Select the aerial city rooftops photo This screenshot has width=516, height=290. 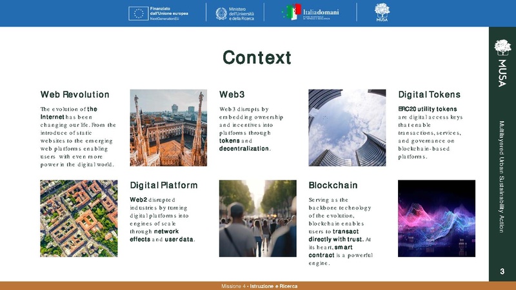coord(79,218)
